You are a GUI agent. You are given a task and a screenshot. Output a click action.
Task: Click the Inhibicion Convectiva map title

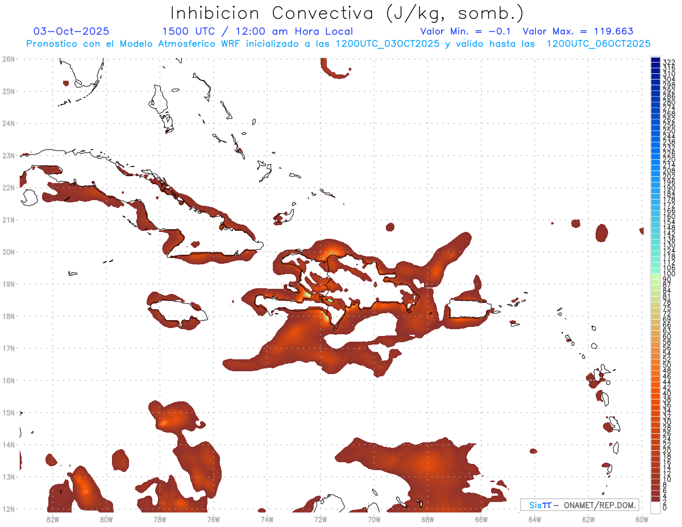(347, 13)
